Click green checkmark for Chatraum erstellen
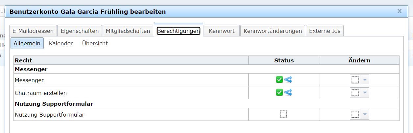The height and width of the screenshot is (133, 413). (x=279, y=93)
